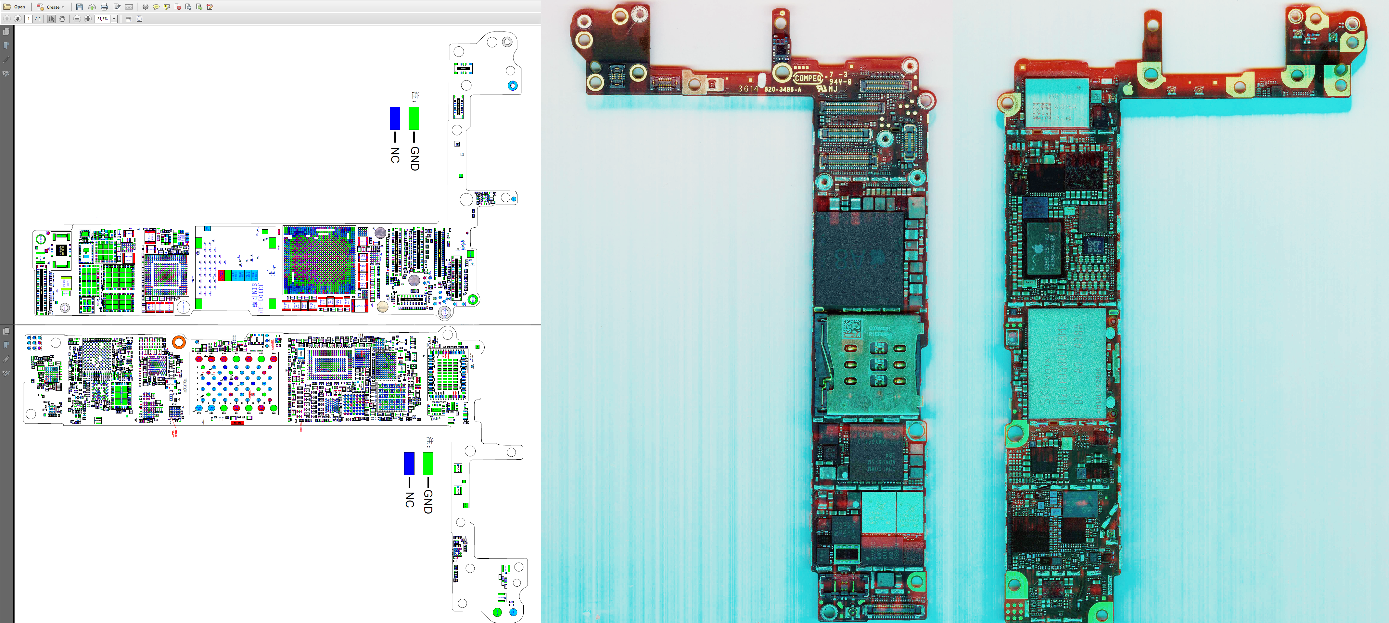The image size is (1389, 623).
Task: Click the email envelope icon
Action: point(129,7)
